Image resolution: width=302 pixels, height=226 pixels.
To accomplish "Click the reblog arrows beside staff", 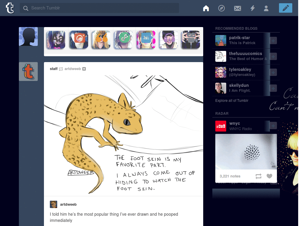I will 61,69.
